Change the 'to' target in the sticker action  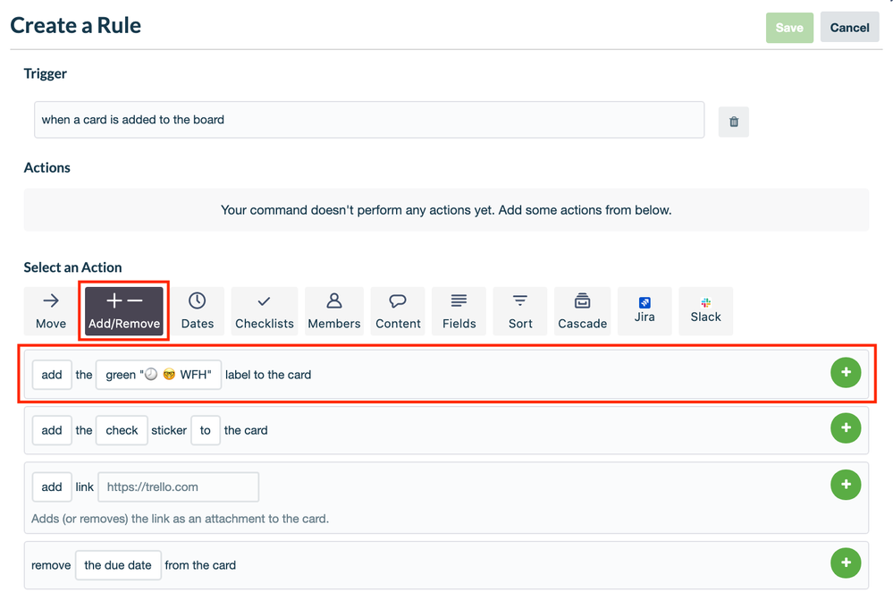[x=205, y=430]
